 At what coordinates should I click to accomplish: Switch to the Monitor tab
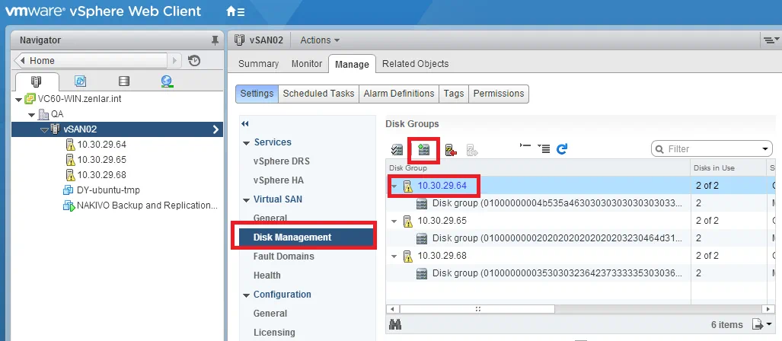307,64
